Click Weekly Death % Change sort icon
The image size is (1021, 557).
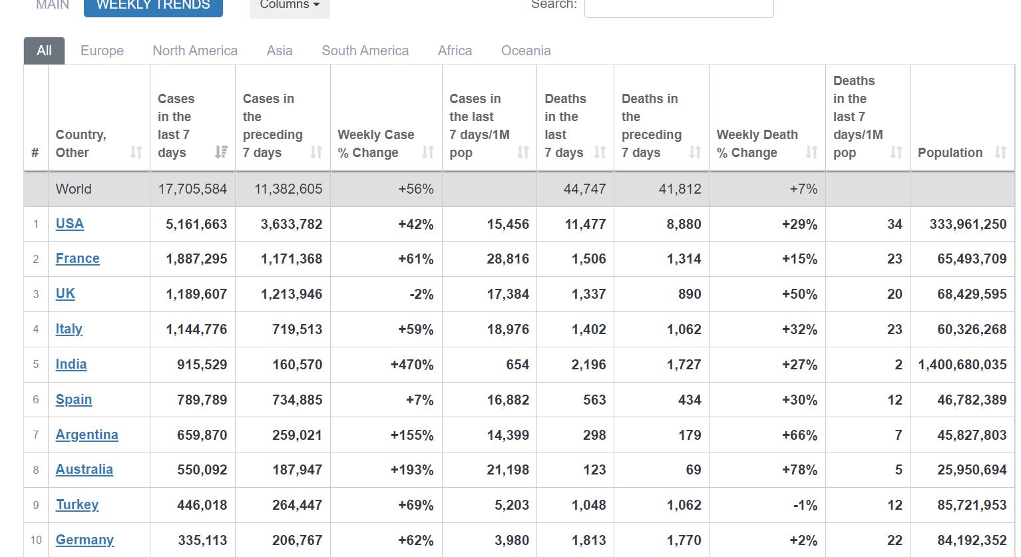[811, 152]
